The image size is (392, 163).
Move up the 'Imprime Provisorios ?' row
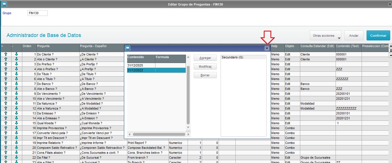6,128
